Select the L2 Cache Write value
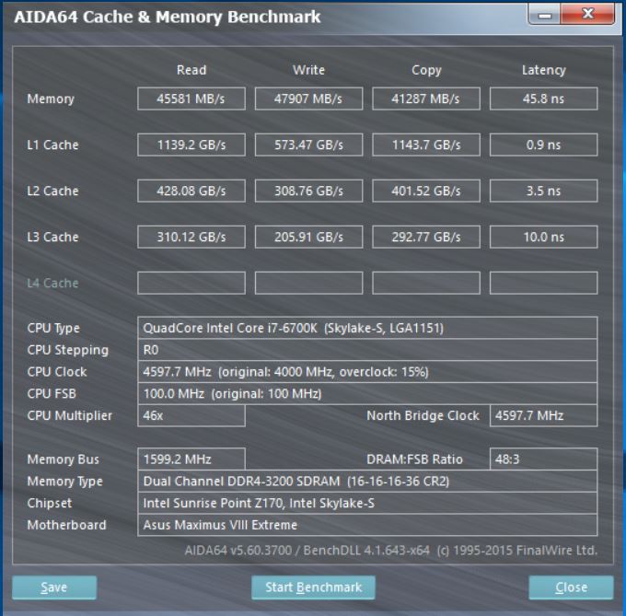The height and width of the screenshot is (616, 626). (308, 191)
